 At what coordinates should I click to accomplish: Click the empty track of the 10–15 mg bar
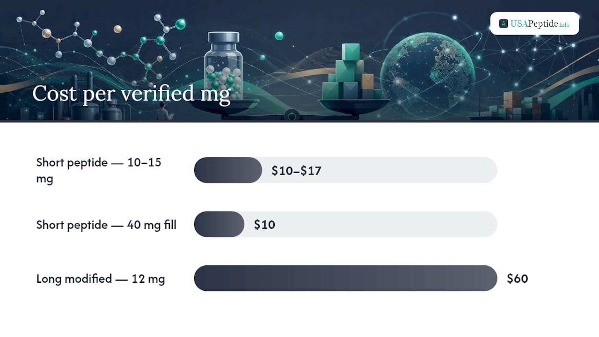380,170
